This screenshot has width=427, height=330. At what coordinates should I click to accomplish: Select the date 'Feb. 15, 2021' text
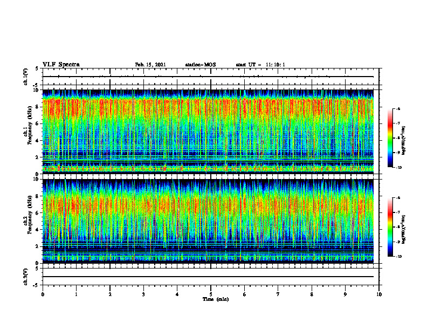pyautogui.click(x=150, y=65)
